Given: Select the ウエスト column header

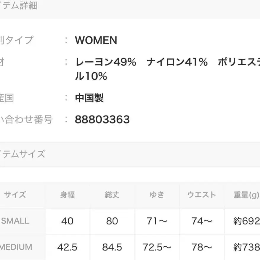Looking at the screenshot, I should click(201, 195).
